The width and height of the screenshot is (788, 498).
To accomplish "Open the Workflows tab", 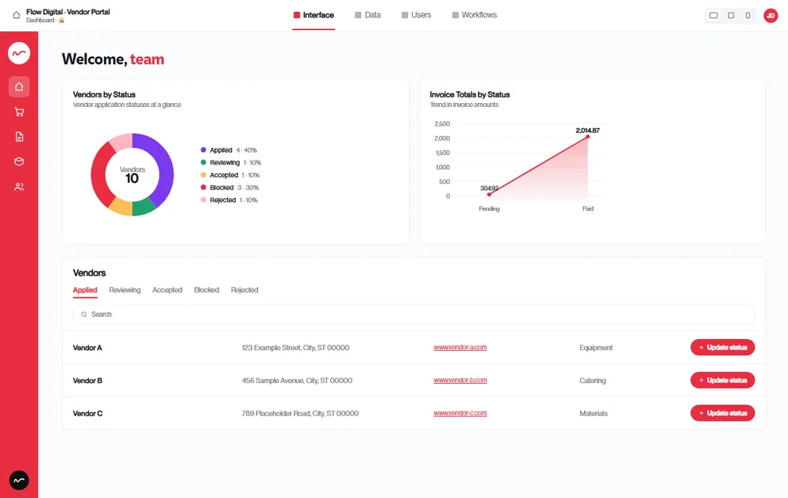I will 474,15.
